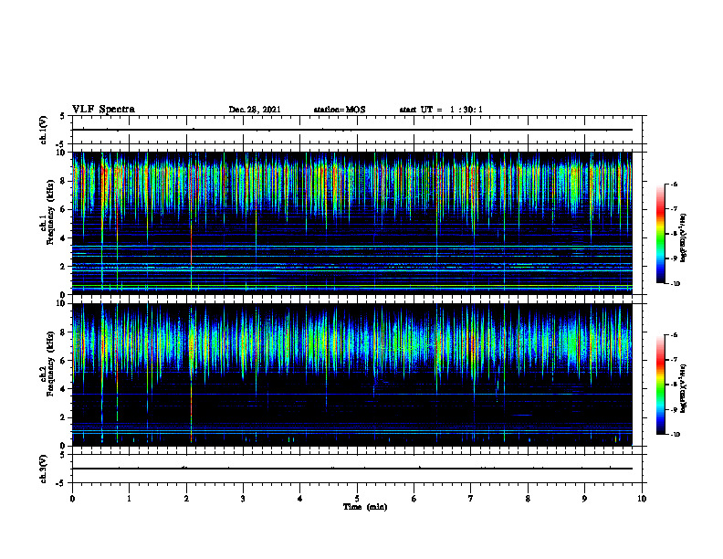The width and height of the screenshot is (723, 559).
Task: Click time axis tick label "5"
Action: (x=357, y=499)
